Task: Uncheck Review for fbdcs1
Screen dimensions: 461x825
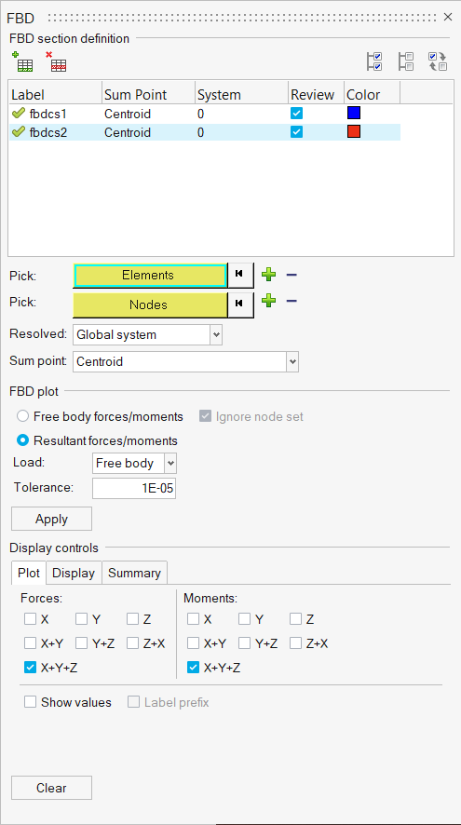Action: pyautogui.click(x=297, y=114)
